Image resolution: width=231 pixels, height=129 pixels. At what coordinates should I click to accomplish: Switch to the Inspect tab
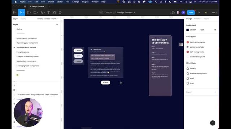click(x=206, y=19)
